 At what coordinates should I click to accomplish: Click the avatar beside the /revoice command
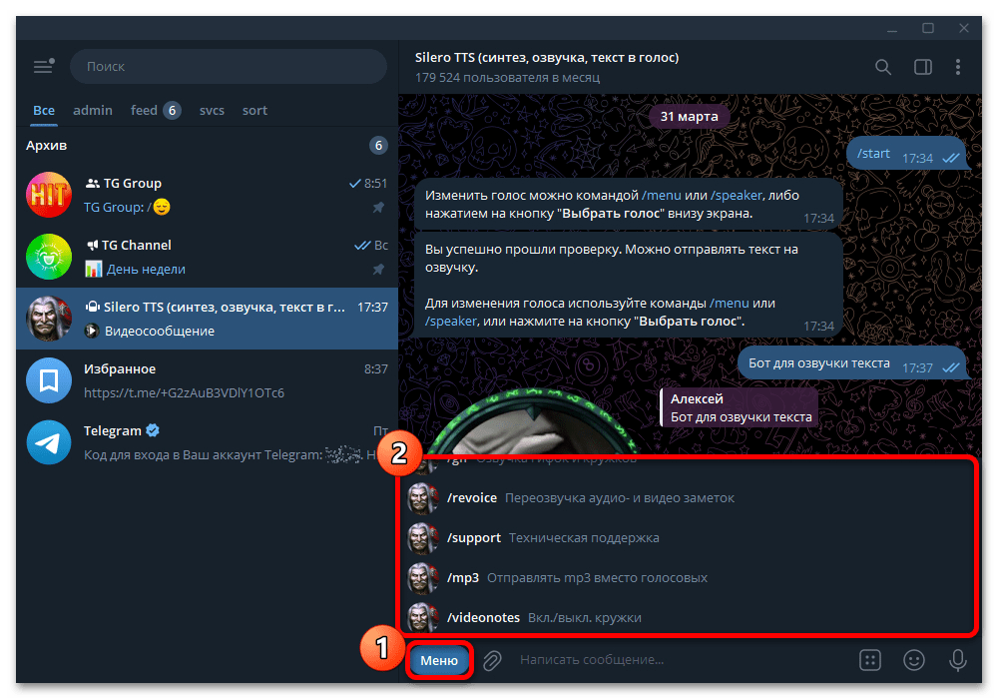tap(422, 498)
